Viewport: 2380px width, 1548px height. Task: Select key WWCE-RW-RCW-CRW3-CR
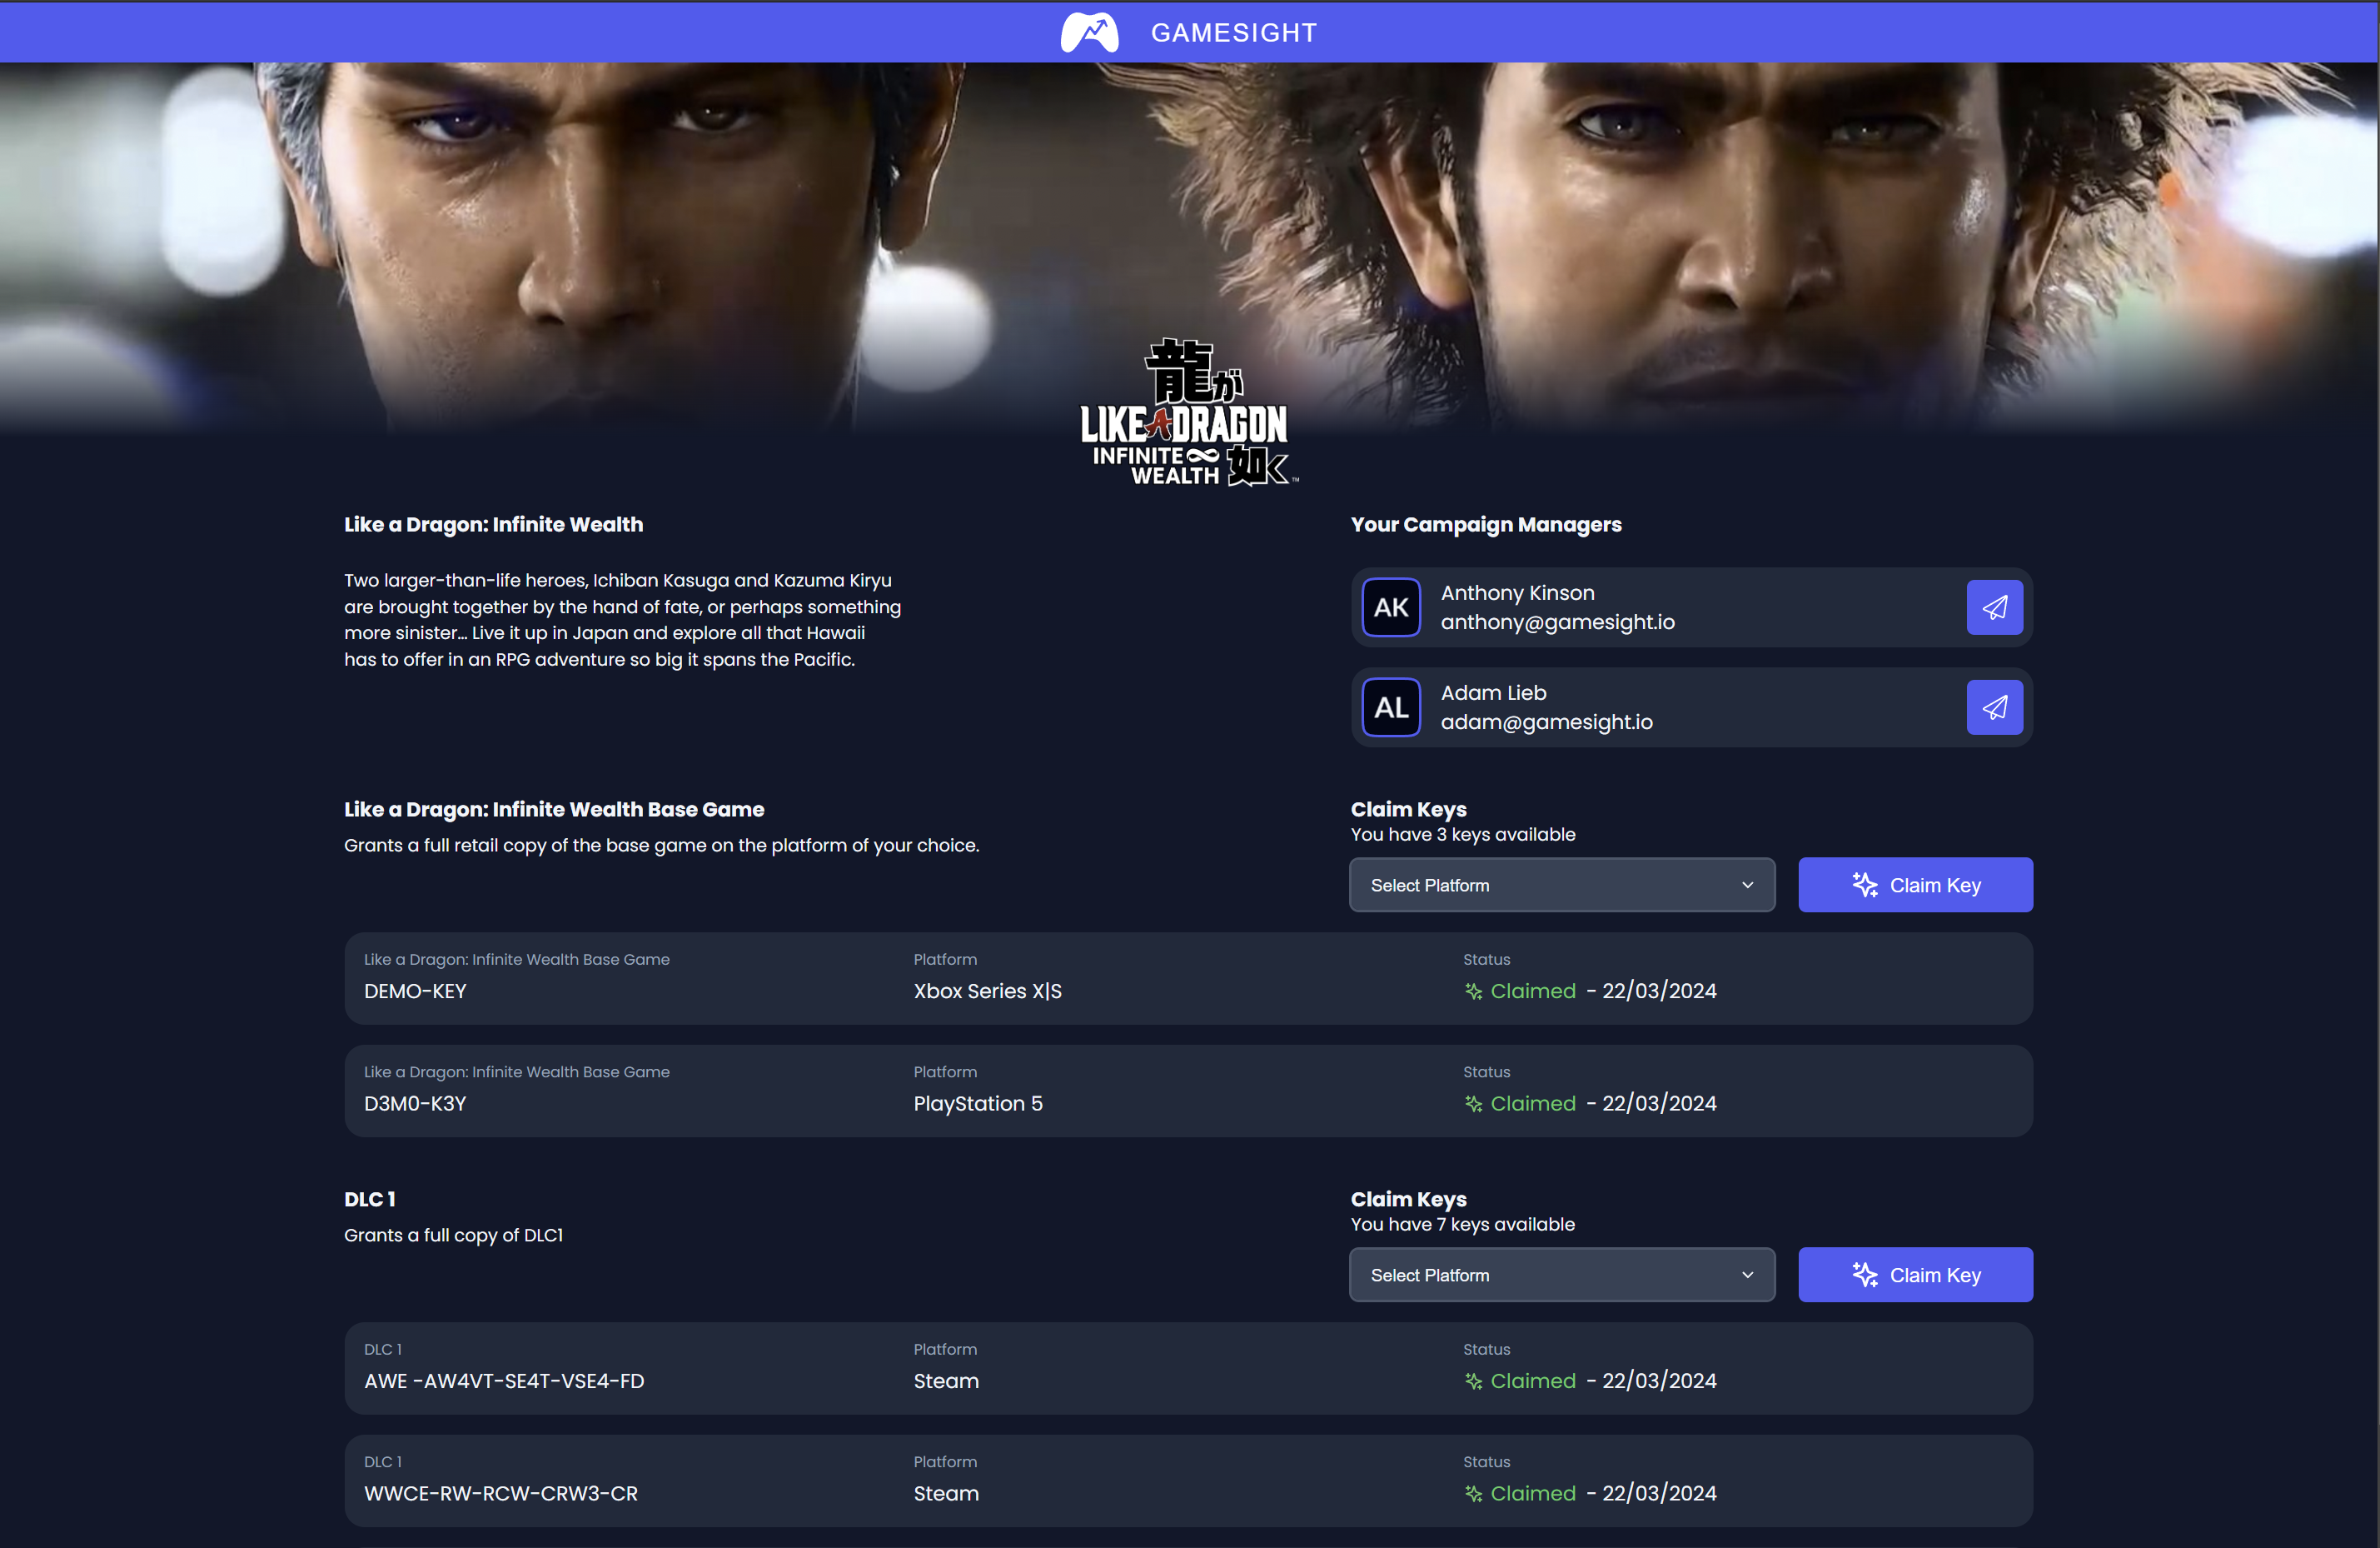click(x=501, y=1493)
